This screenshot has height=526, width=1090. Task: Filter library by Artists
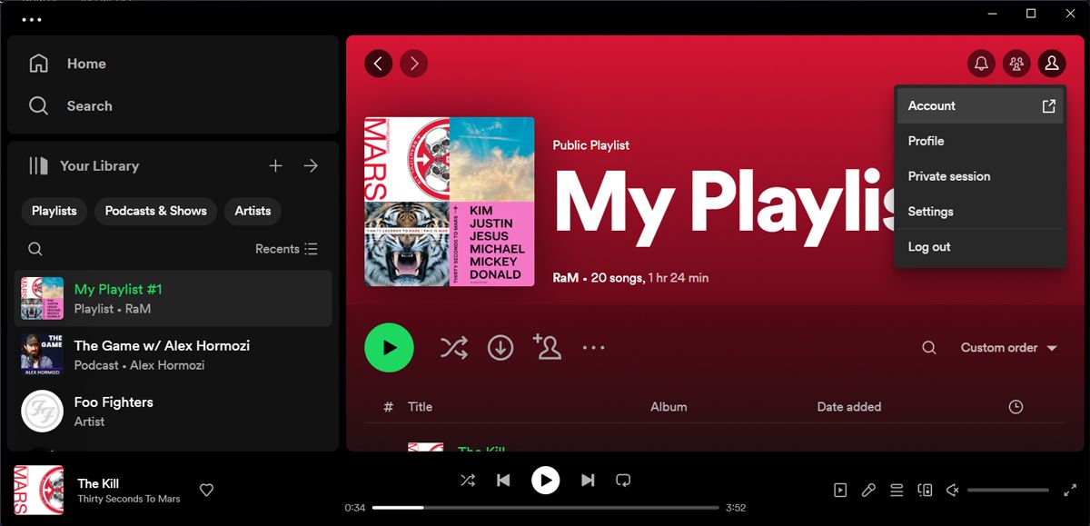tap(253, 211)
